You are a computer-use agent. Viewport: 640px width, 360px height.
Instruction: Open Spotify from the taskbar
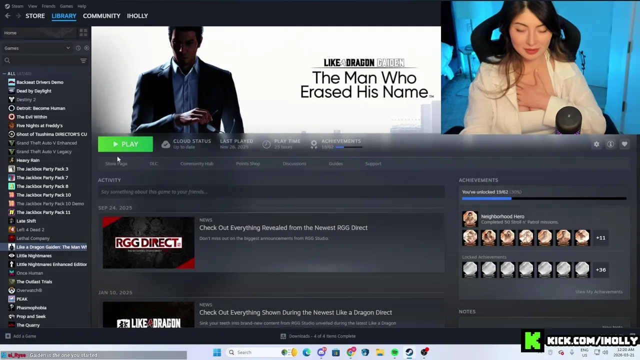(394, 352)
